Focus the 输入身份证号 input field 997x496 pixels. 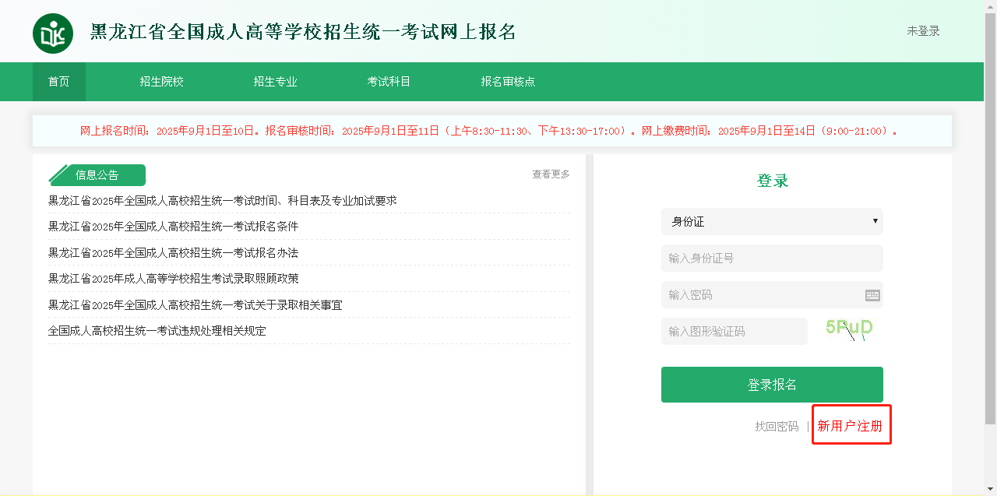pos(771,259)
